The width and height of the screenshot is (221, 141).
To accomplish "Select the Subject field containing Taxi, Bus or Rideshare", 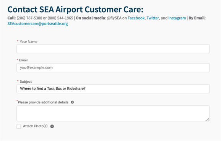I will click(113, 89).
